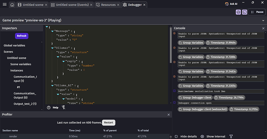Collapse the Ollama_AI "value" node
The width and height of the screenshot is (267, 139).
click(x=58, y=94)
